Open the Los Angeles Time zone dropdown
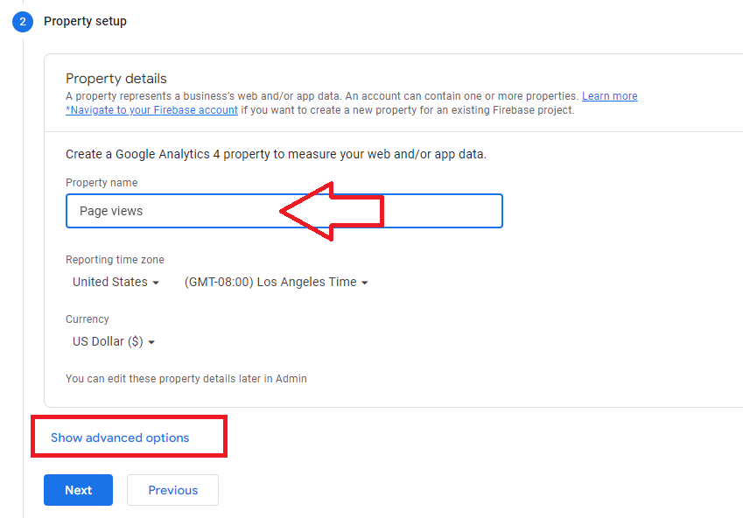 277,282
